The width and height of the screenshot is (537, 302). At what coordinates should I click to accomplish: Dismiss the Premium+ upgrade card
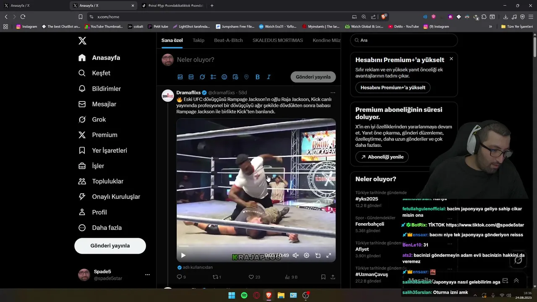click(x=451, y=59)
